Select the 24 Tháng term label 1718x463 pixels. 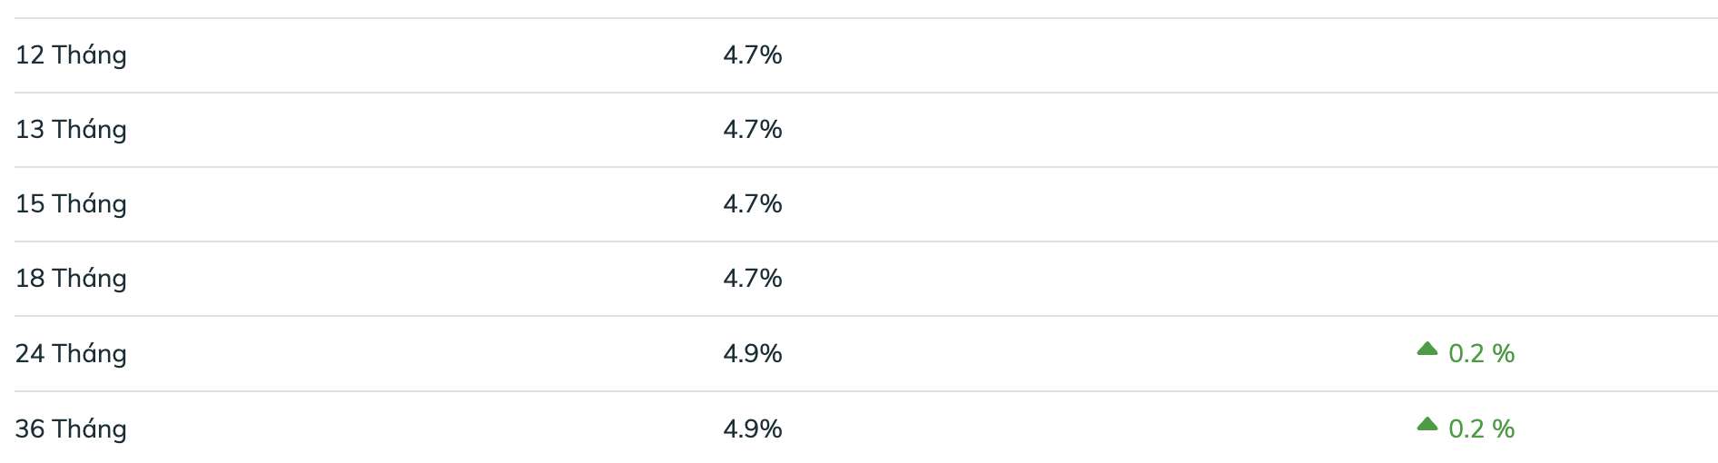pos(71,354)
